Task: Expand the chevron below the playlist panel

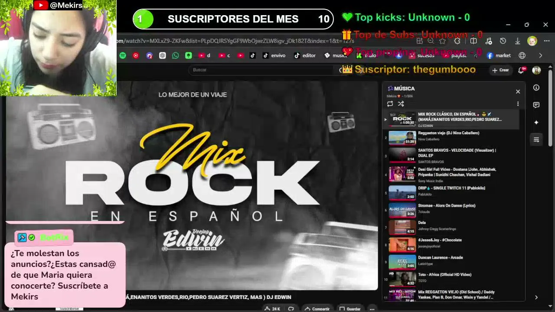Action: [536, 297]
